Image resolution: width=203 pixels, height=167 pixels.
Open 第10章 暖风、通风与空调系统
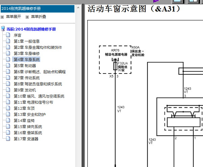39,96
